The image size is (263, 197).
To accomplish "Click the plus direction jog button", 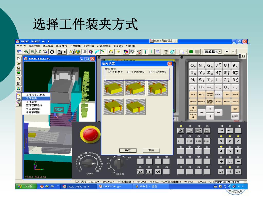I will click(221, 162).
